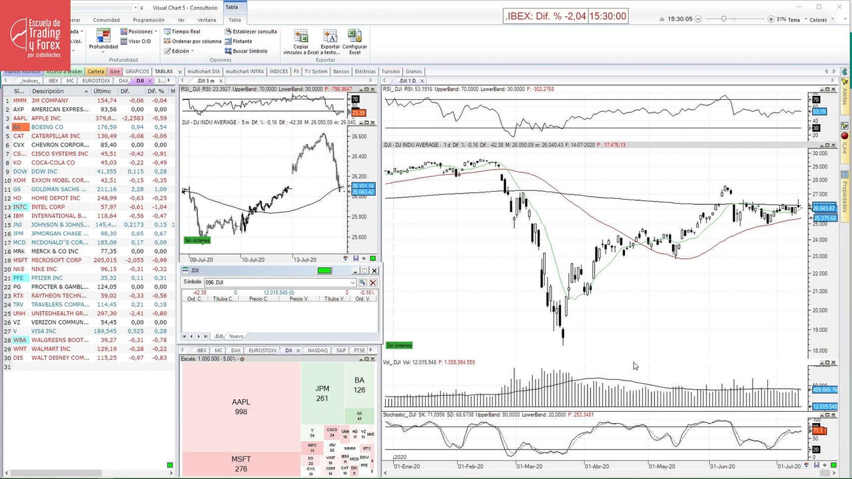This screenshot has width=852, height=479.
Task: Select the BOEING CO row
Action: click(x=88, y=127)
